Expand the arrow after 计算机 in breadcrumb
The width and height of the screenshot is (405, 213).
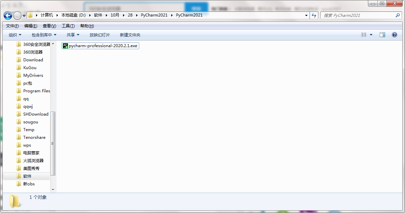coord(57,15)
